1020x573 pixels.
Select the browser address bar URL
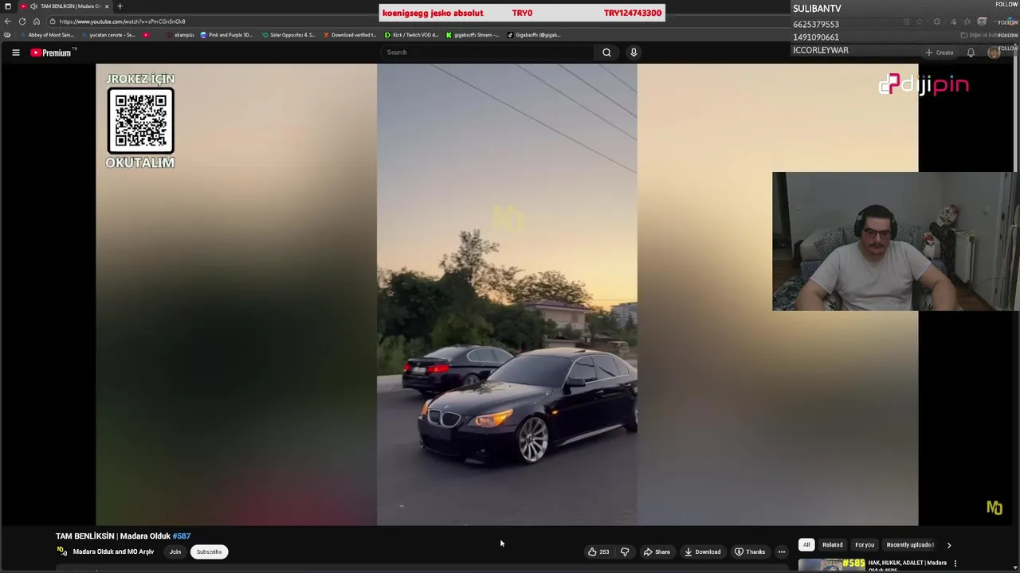point(122,21)
